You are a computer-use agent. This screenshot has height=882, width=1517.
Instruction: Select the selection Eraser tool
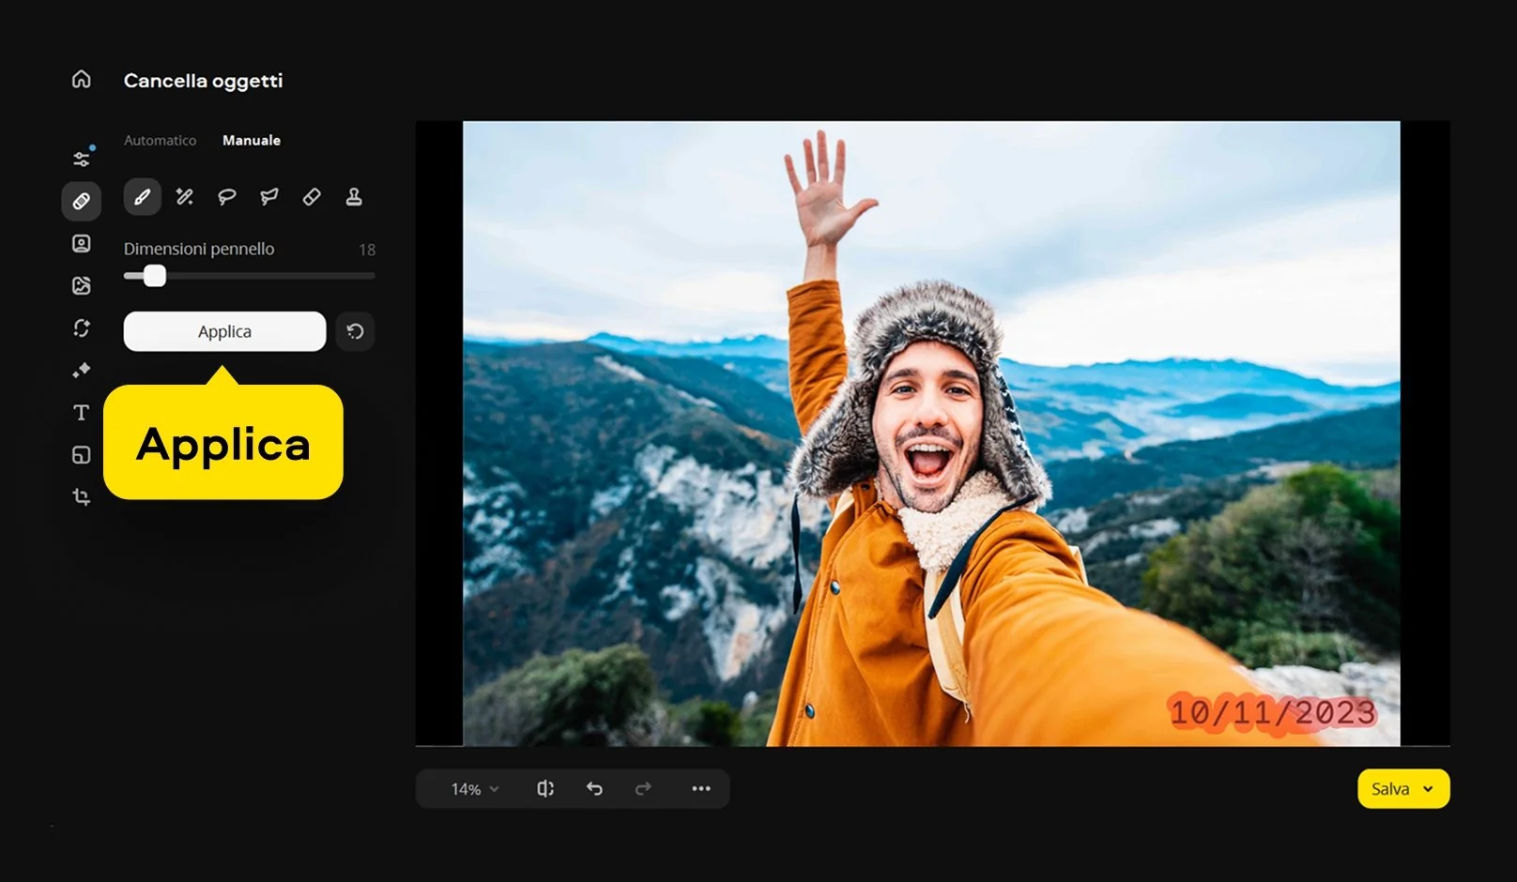[x=312, y=197]
